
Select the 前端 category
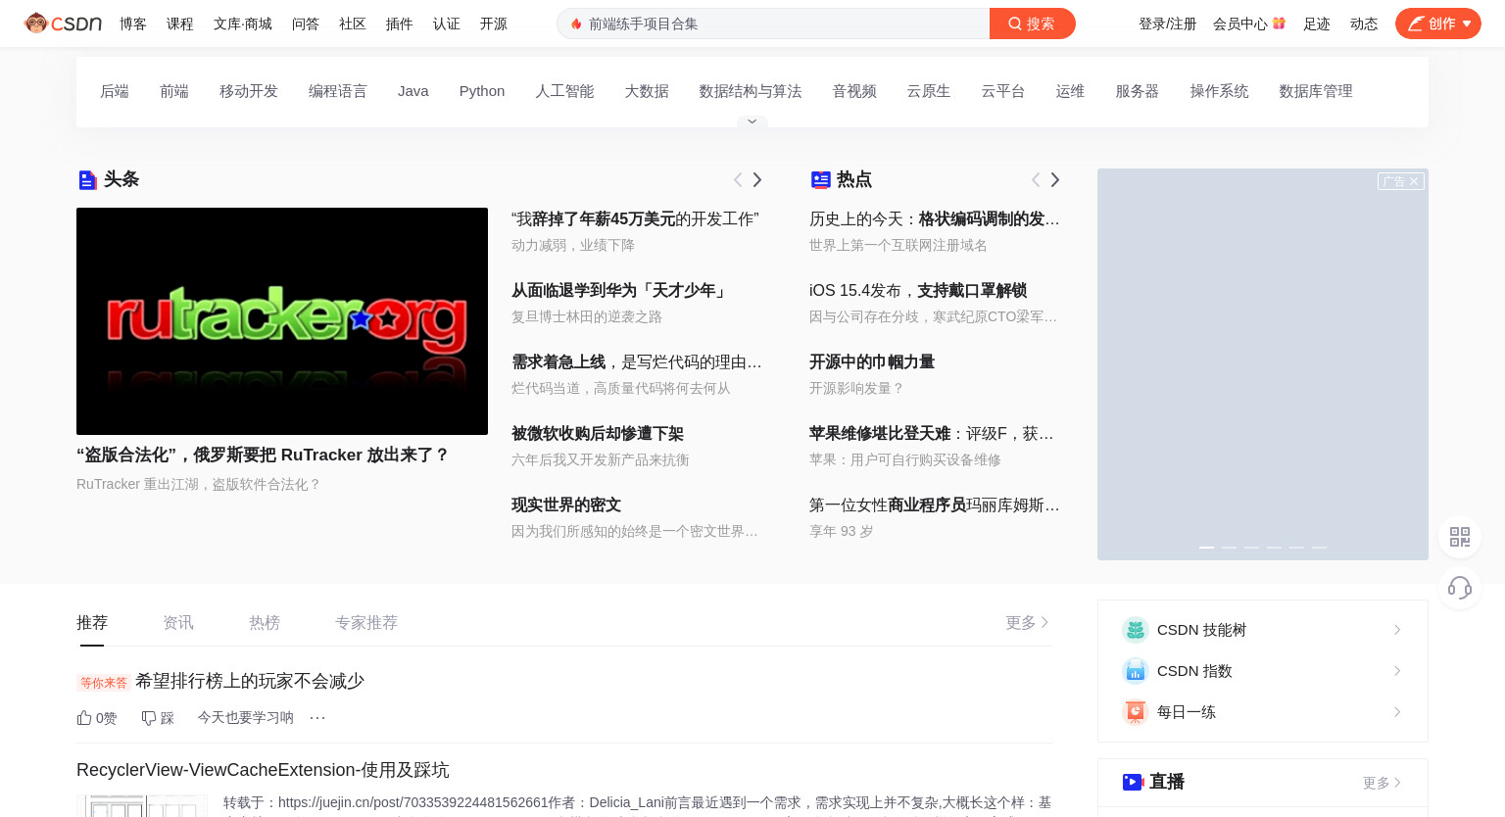tap(174, 91)
